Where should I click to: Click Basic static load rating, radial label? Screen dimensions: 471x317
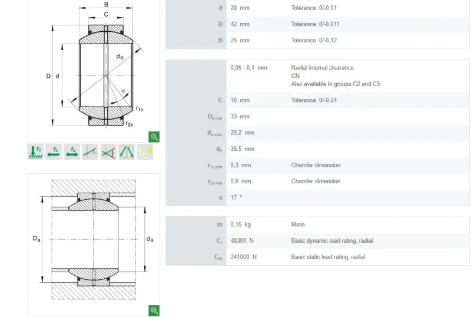pyautogui.click(x=328, y=257)
